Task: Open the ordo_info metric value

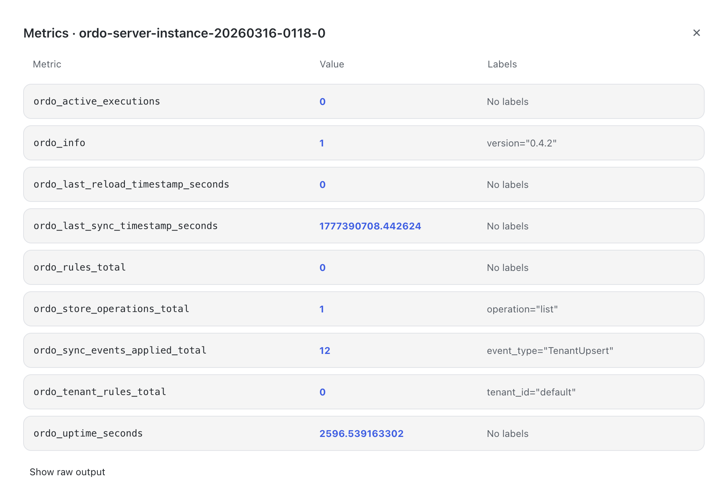Action: [322, 143]
